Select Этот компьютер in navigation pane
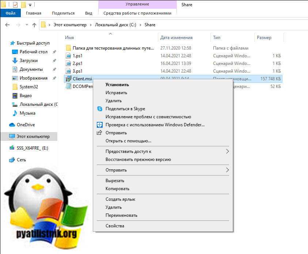 (33, 136)
